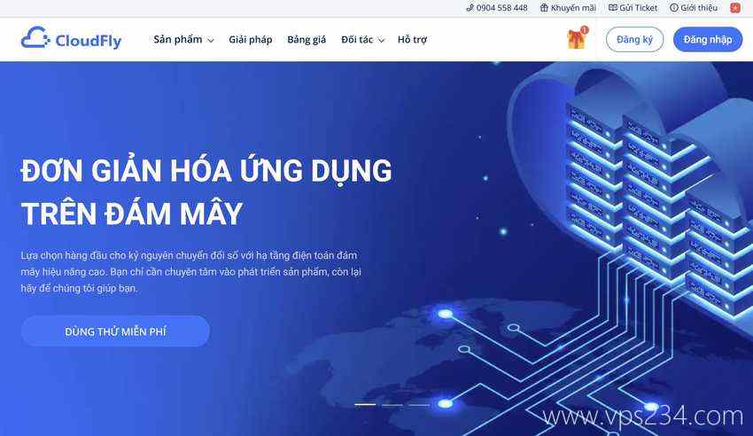Click the info icon next to Giới thiệu
The height and width of the screenshot is (436, 753).
[674, 8]
